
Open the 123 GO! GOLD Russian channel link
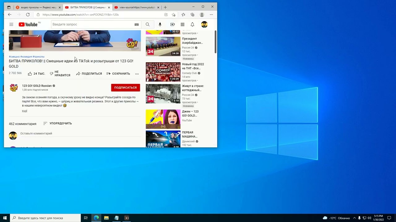pos(37,86)
